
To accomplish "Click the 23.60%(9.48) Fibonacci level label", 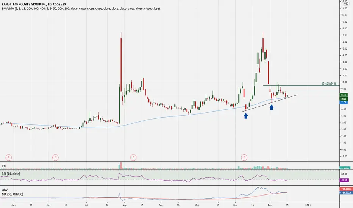I will 330,84.
